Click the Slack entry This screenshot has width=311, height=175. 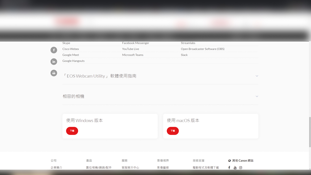tap(184, 55)
